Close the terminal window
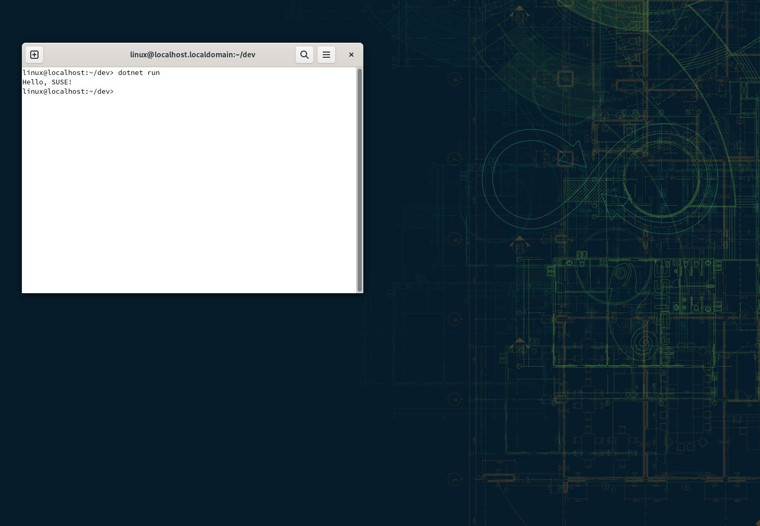760x526 pixels. (351, 55)
